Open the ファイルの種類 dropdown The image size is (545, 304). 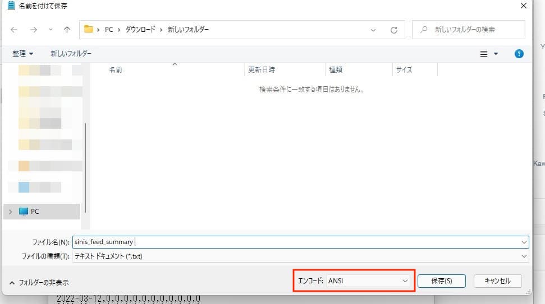click(x=301, y=256)
